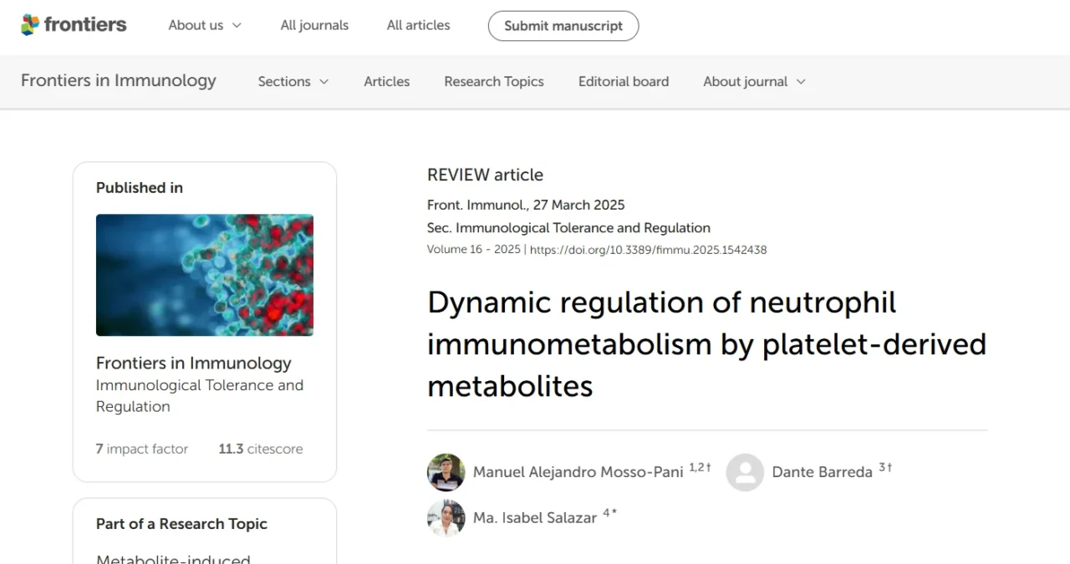Open All articles page

click(418, 25)
